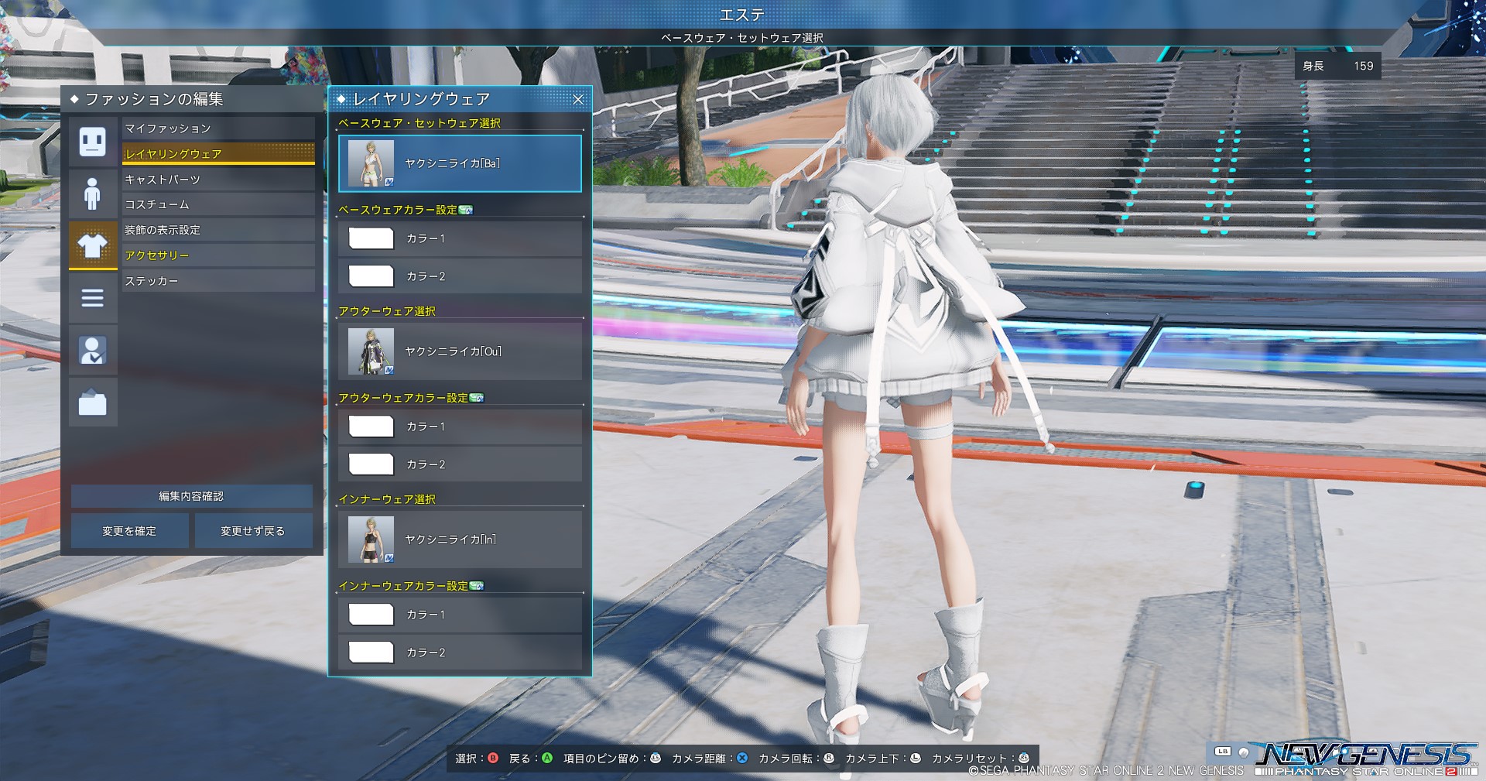
Task: Select the fashion T-shirt sidebar icon
Action: [x=93, y=245]
